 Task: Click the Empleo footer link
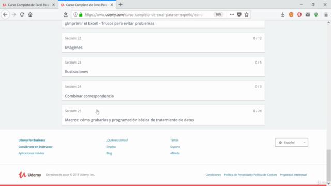pos(111,147)
